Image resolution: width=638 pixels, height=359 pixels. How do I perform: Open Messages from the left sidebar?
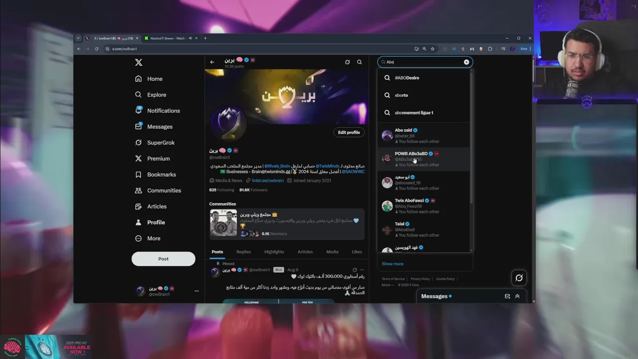click(154, 127)
